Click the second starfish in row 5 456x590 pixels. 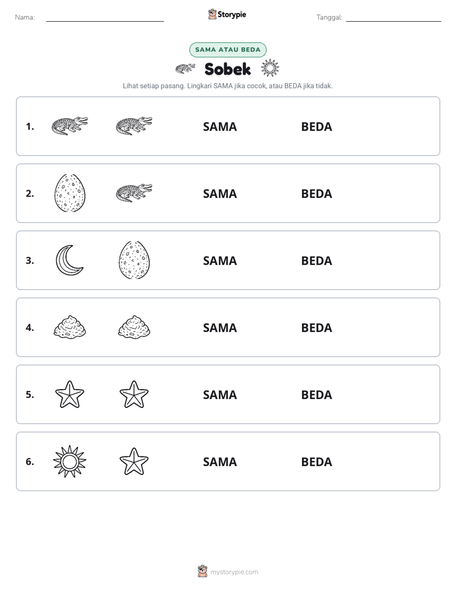pyautogui.click(x=134, y=394)
